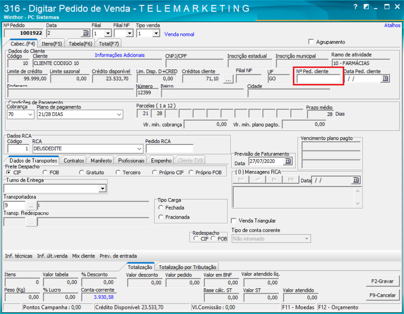Viewport: 404px width, 314px height.
Task: Click Prev. de entrada
Action: tap(118, 256)
